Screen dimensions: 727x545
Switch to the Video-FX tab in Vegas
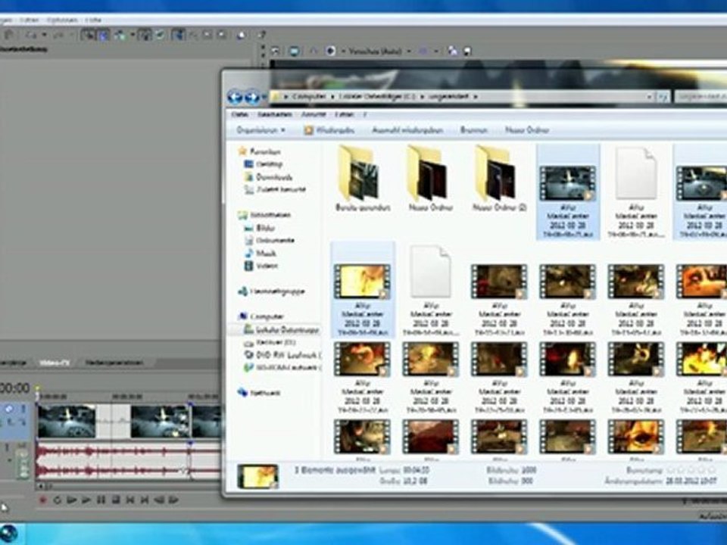click(55, 363)
